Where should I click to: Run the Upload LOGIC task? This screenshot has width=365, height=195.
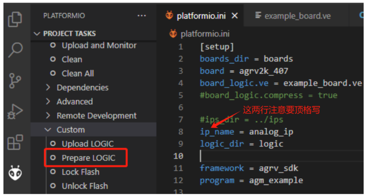(88, 144)
